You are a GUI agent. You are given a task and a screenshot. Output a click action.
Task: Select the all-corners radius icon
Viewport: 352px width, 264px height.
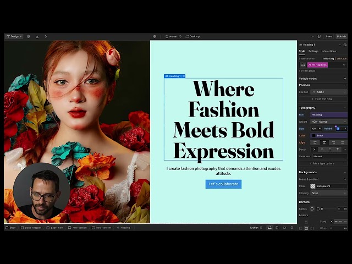(312, 209)
